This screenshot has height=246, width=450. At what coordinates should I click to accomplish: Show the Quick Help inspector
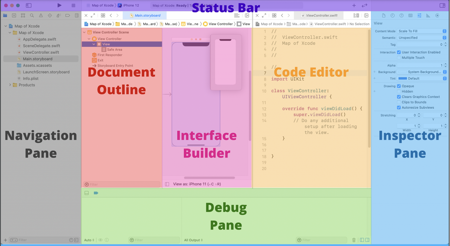[401, 15]
